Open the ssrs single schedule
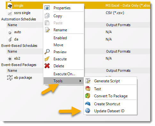Screen dimensions: 155x126 pyautogui.click(x=22, y=13)
